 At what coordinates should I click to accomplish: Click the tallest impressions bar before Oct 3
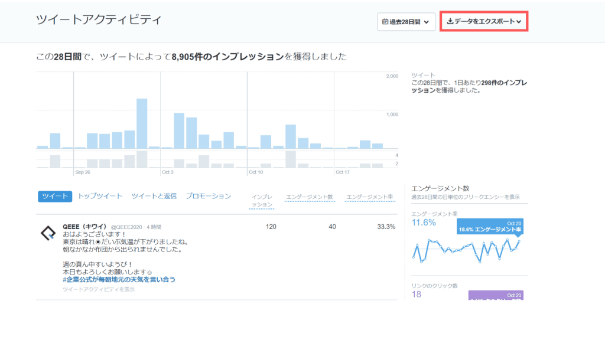[x=142, y=123]
